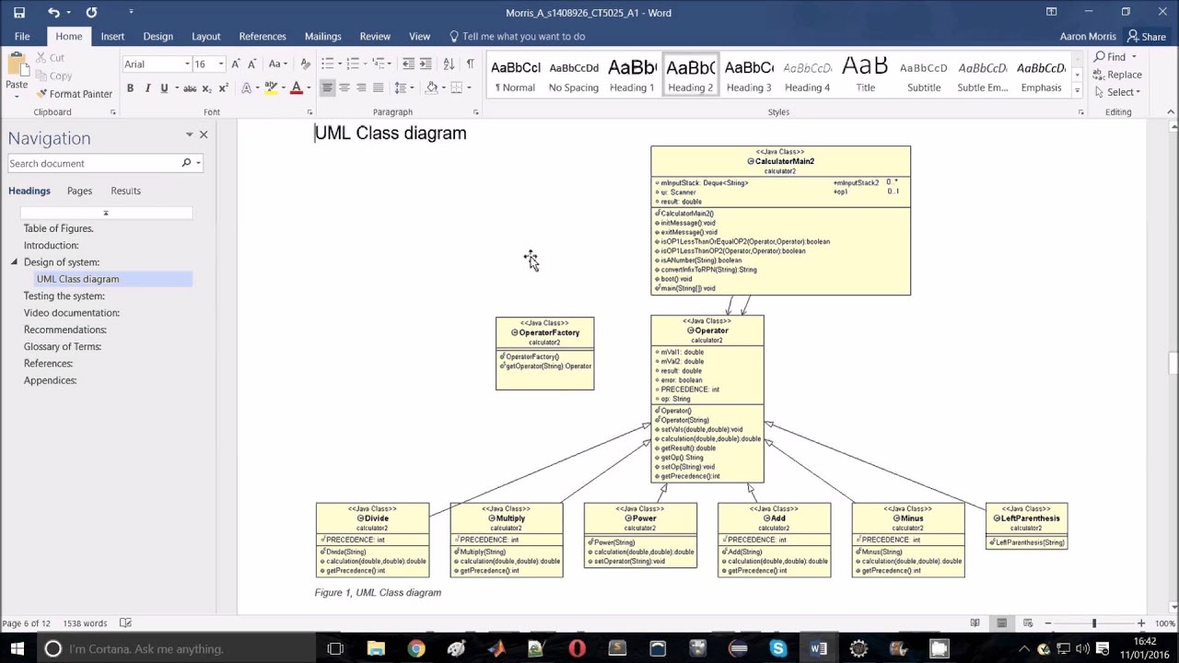Click the Sort icon in Paragraph group

pos(449,64)
